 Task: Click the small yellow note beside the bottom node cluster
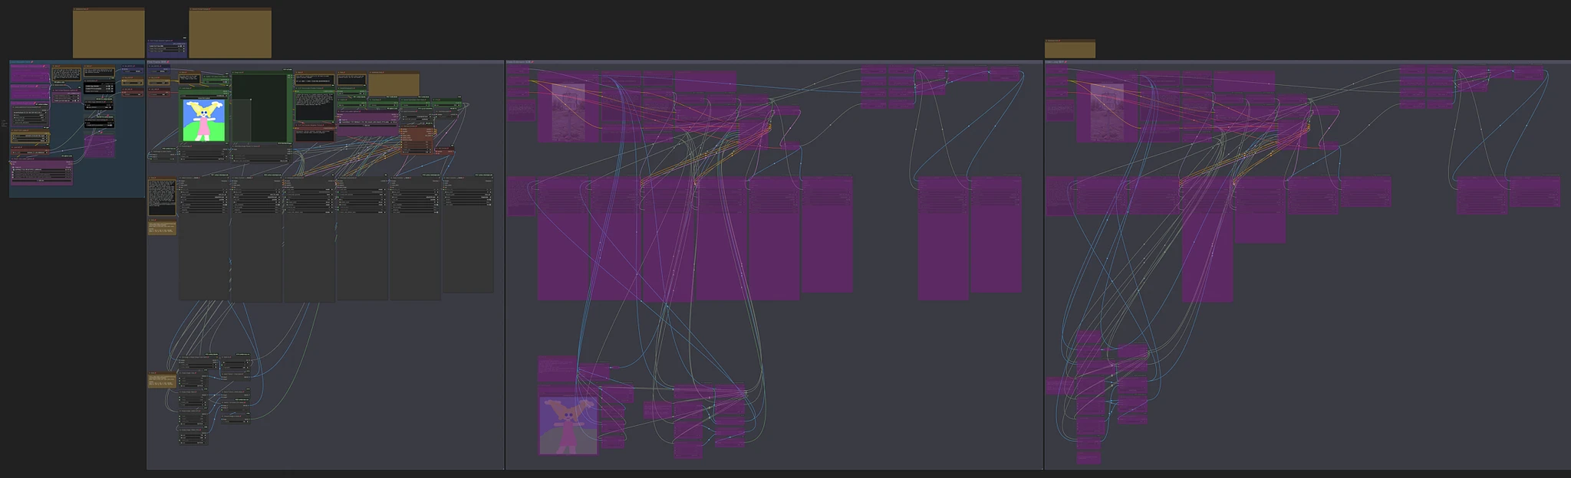click(x=161, y=380)
